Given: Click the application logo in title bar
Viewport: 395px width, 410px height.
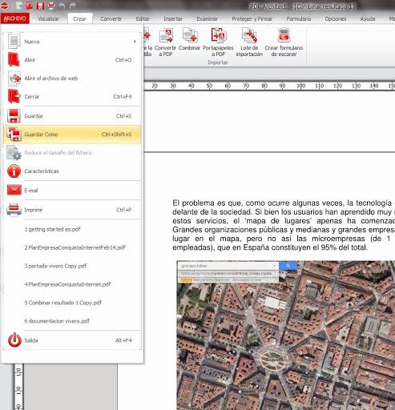Looking at the screenshot, I should pos(5,6).
